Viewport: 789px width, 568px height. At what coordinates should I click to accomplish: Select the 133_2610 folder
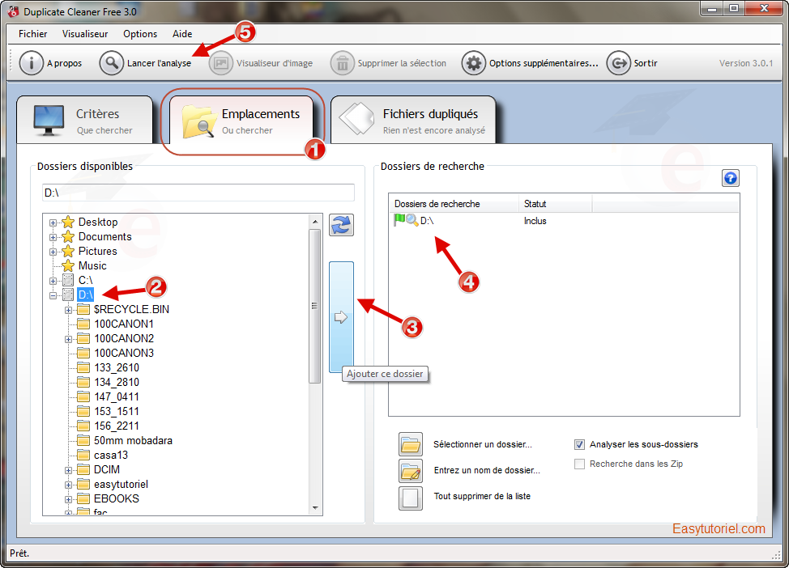tap(117, 367)
